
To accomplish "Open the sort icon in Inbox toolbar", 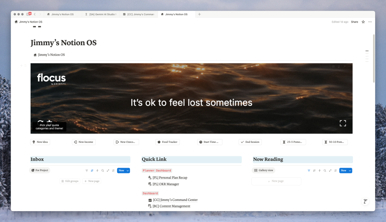I will [x=92, y=171].
